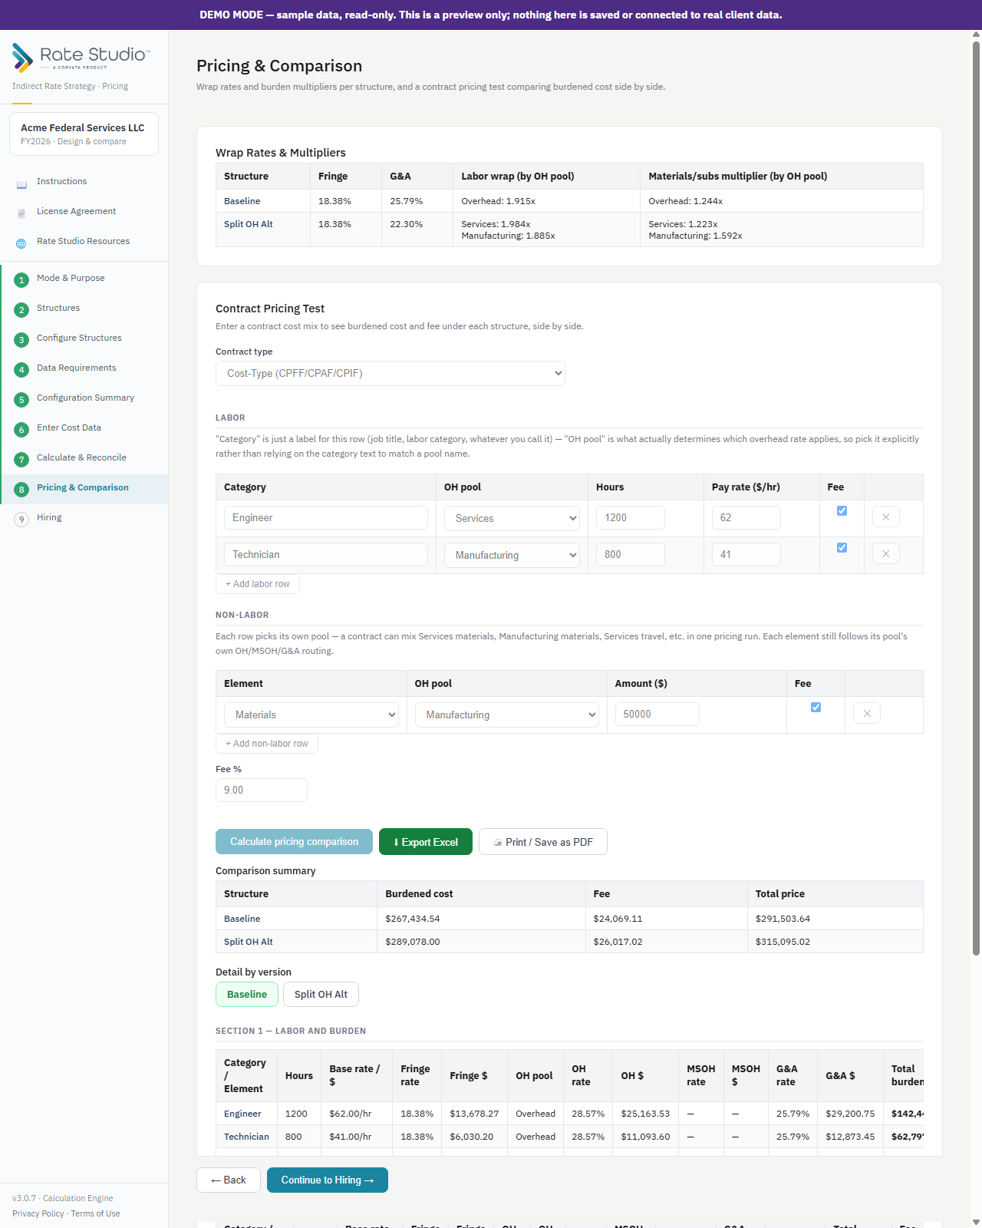Toggle Fee checkbox for Engineer row
Viewport: 982px width, 1228px height.
click(x=842, y=511)
